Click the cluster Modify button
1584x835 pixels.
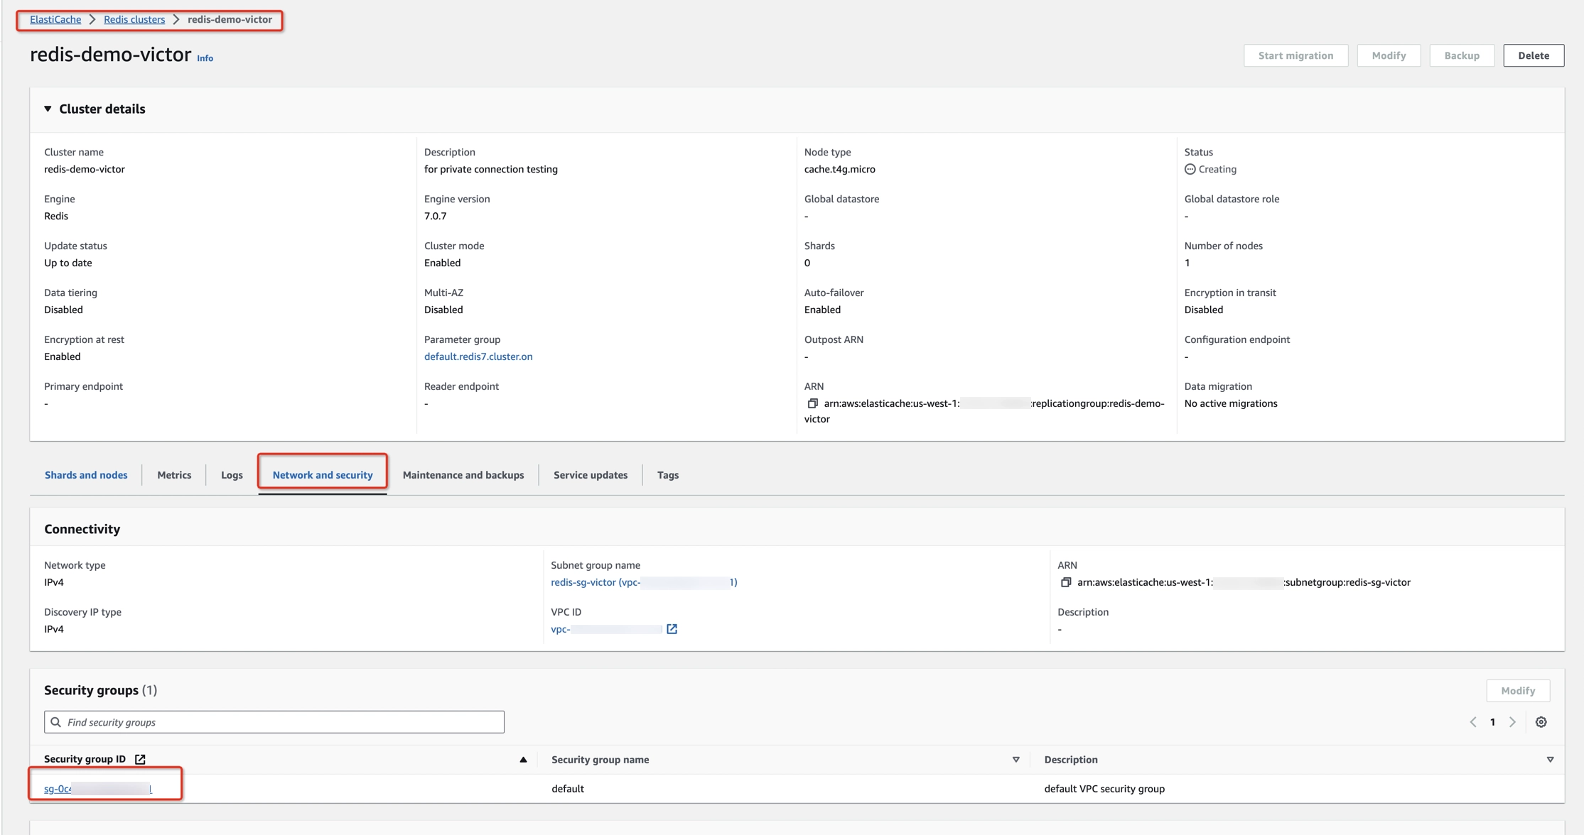(x=1389, y=55)
